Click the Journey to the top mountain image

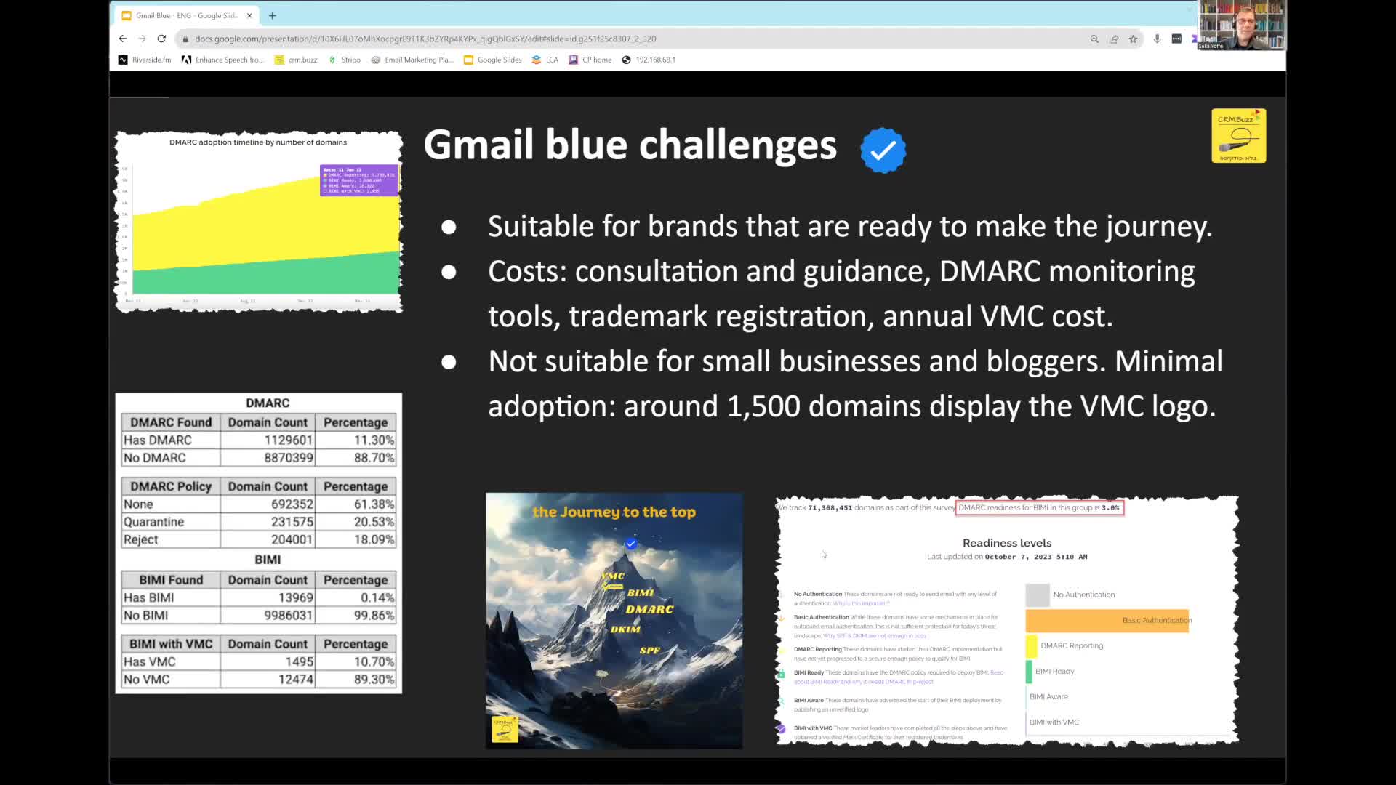[614, 621]
